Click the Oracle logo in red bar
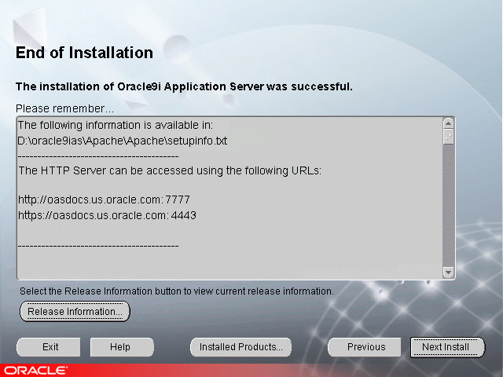503x377 pixels. [35, 371]
